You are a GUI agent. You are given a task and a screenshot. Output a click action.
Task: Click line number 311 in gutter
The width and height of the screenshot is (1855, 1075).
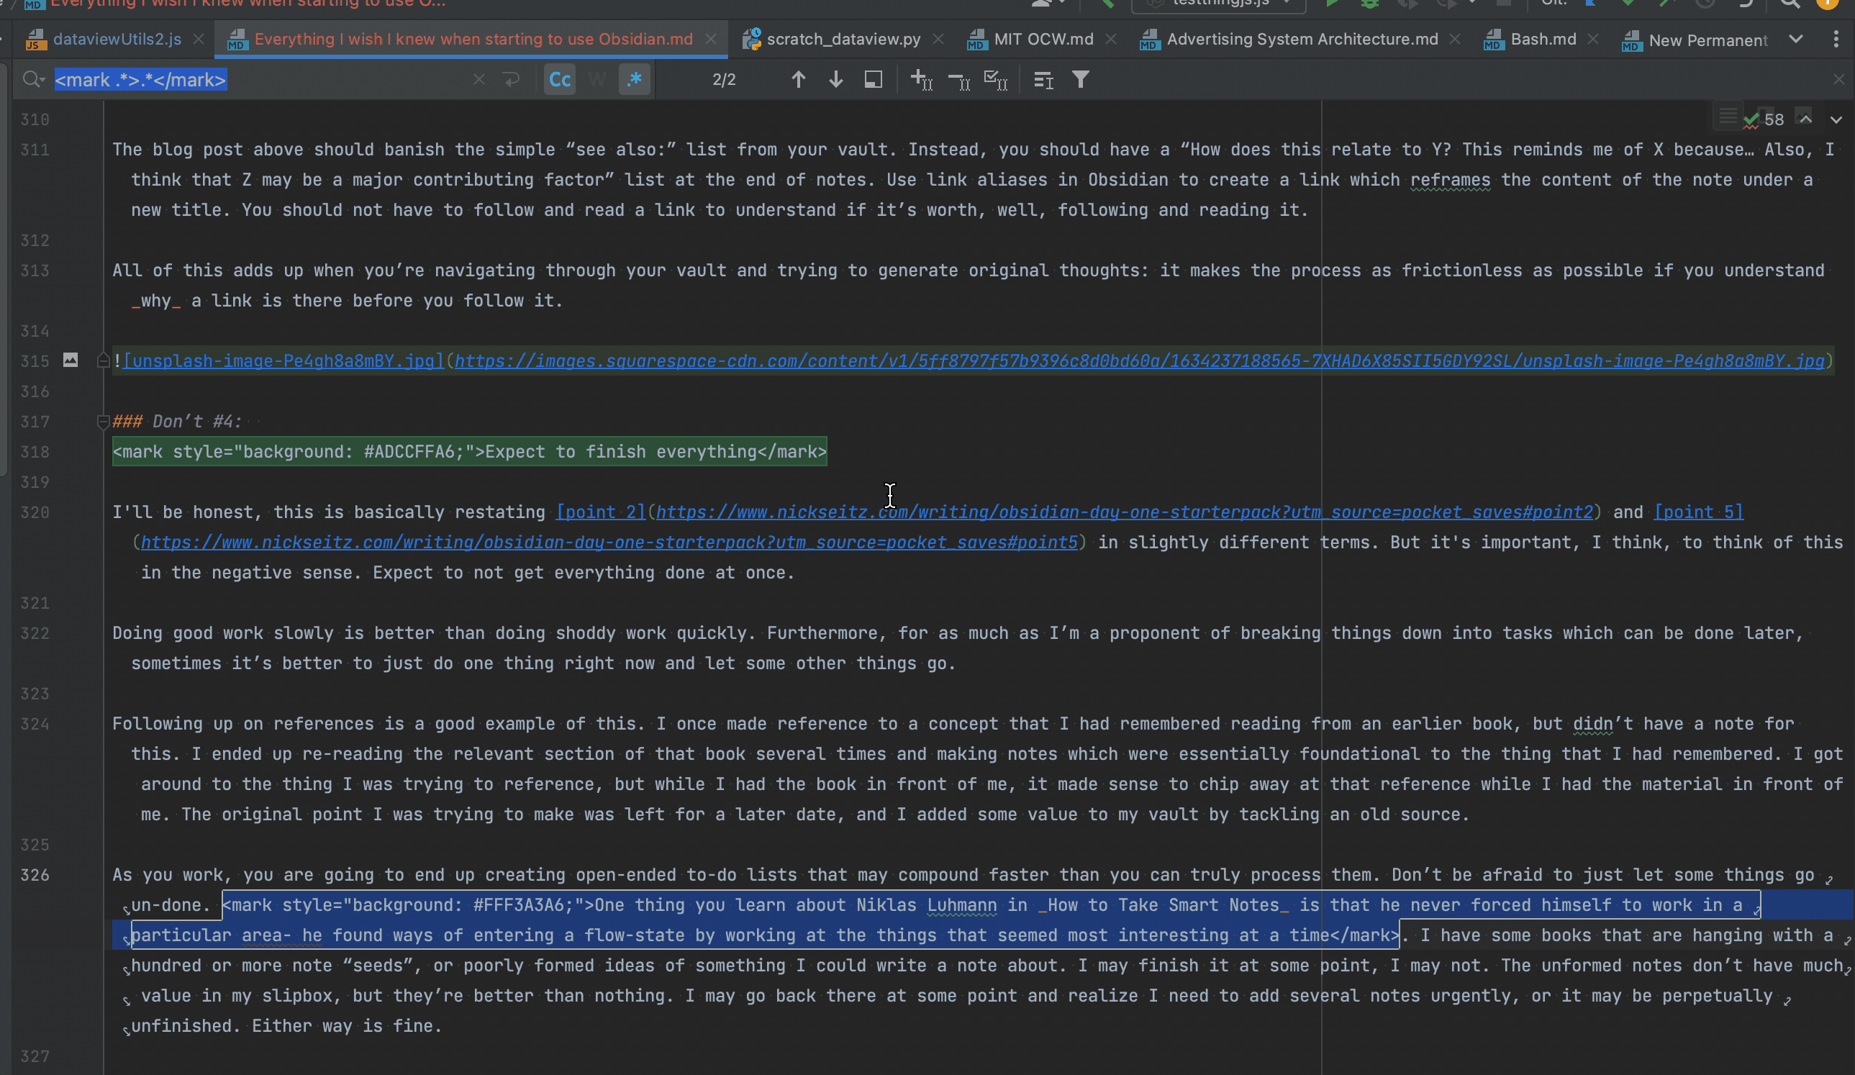pyautogui.click(x=35, y=150)
